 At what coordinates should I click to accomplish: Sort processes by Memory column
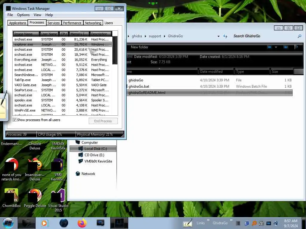[x=79, y=34]
